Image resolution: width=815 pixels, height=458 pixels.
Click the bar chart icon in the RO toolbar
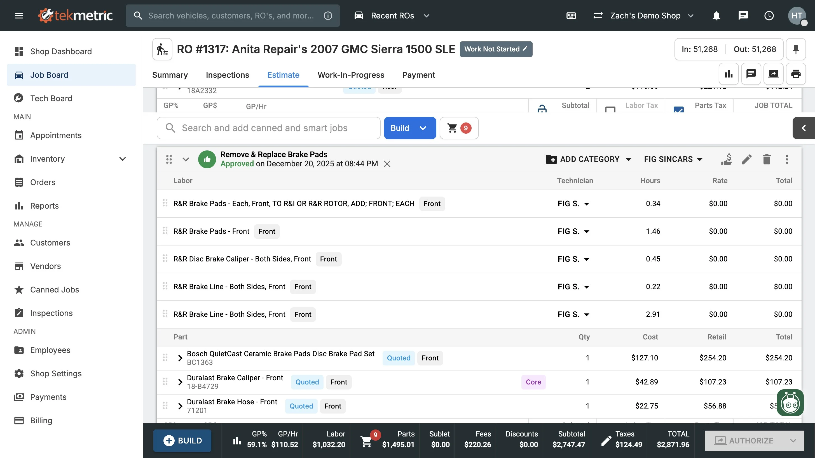[x=728, y=74]
